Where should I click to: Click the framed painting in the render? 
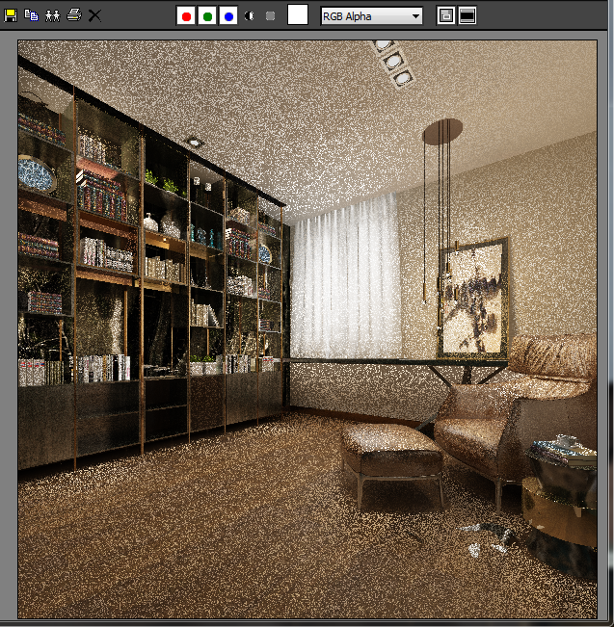[x=473, y=298]
